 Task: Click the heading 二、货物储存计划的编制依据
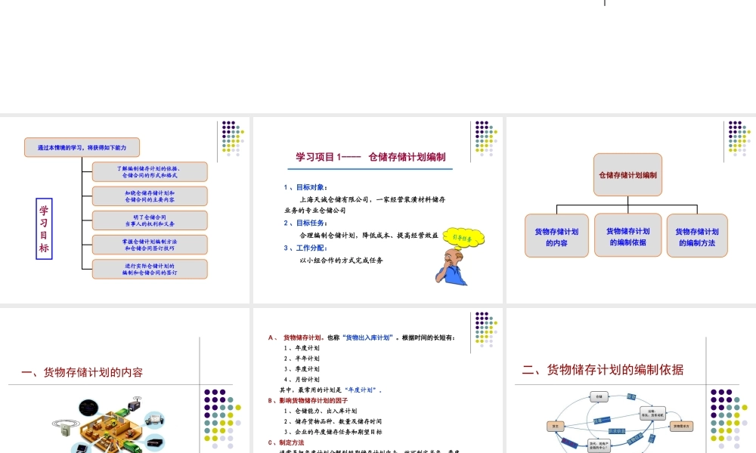[x=603, y=369]
